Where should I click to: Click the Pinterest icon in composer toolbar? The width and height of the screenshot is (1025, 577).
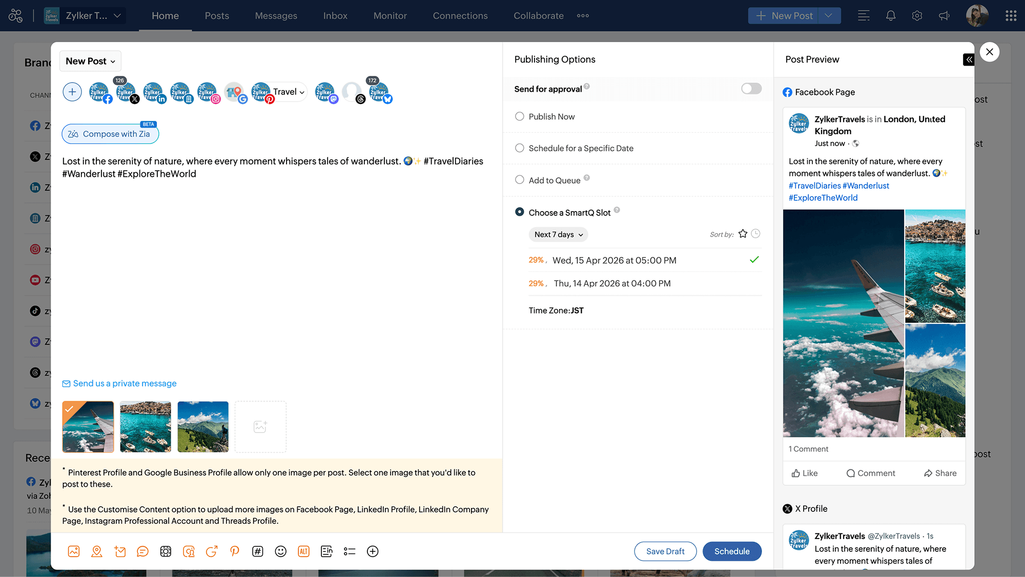235,551
